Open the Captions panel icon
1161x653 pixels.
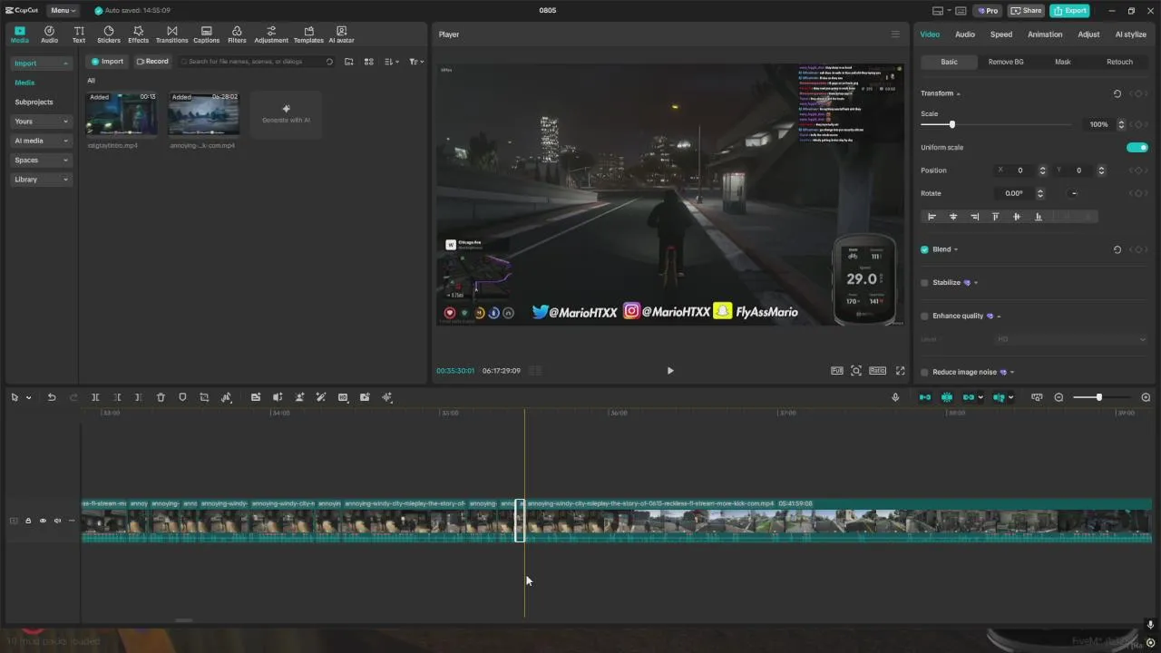point(206,34)
